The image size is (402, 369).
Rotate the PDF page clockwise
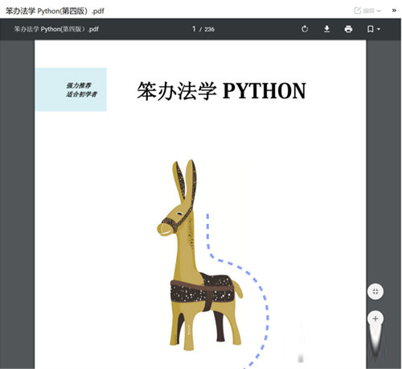click(305, 29)
